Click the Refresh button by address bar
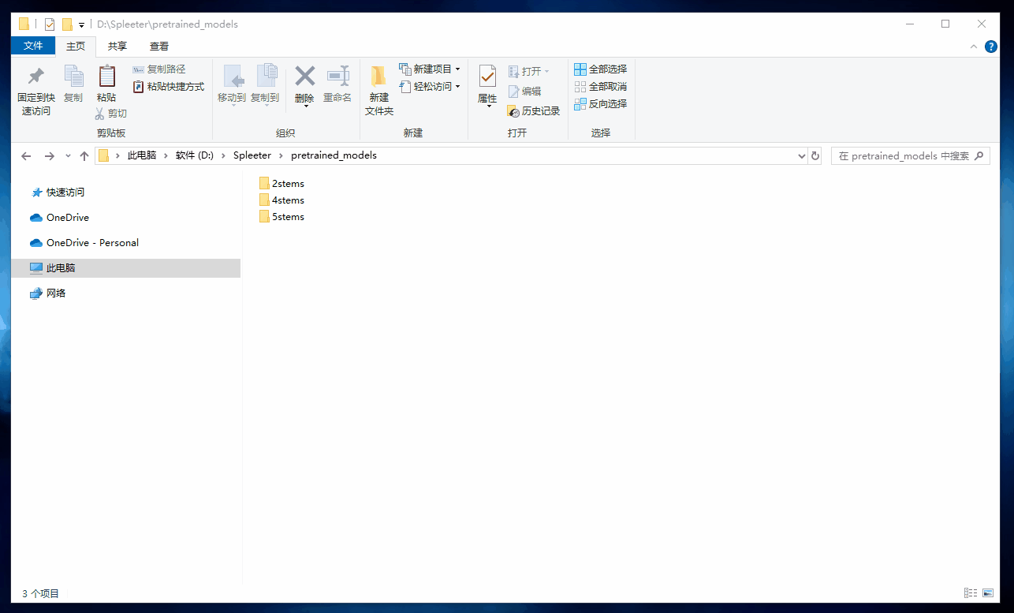 coord(815,156)
